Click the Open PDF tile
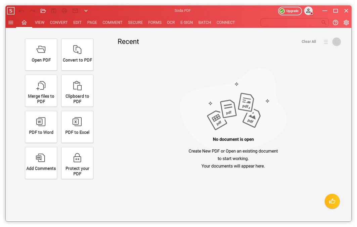Viewport: 357px width, 227px height. [41, 55]
